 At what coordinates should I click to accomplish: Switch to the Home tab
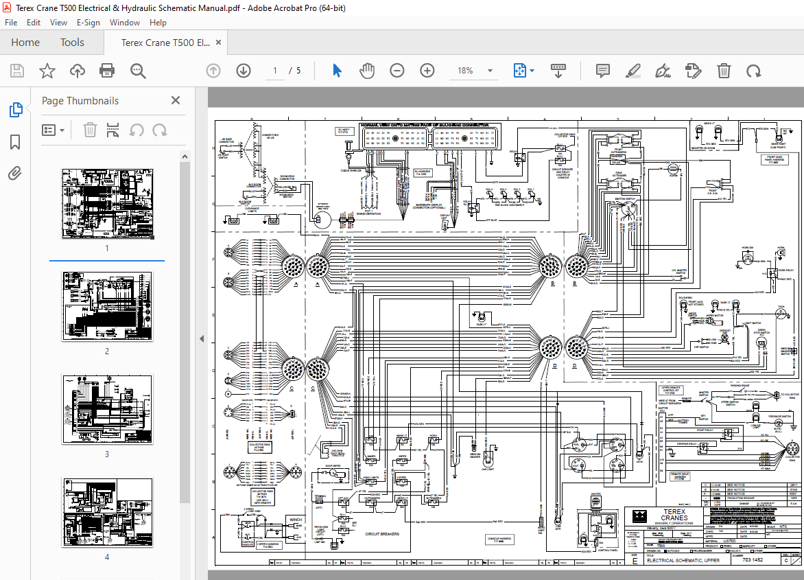click(25, 43)
